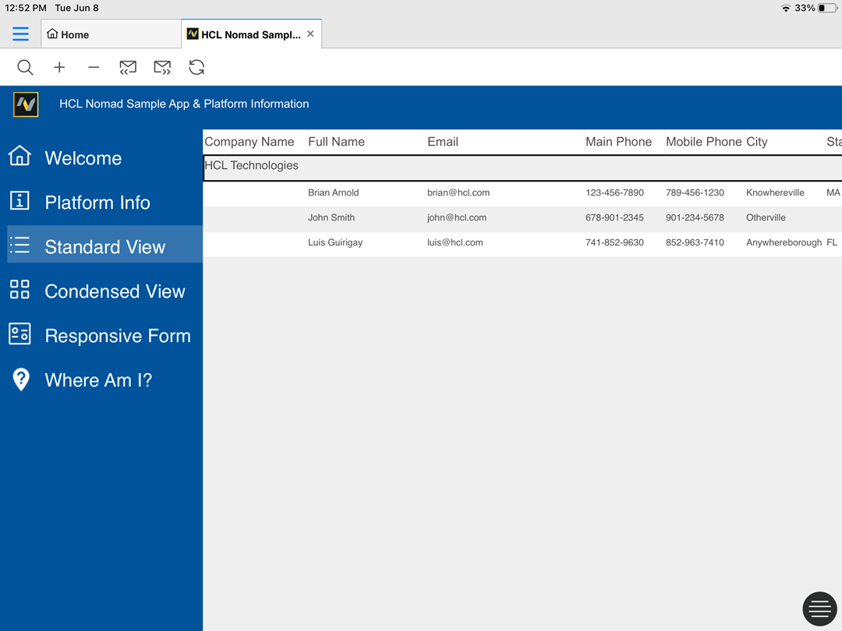Click main phone 678-901-2345
This screenshot has height=631, width=842.
click(614, 217)
